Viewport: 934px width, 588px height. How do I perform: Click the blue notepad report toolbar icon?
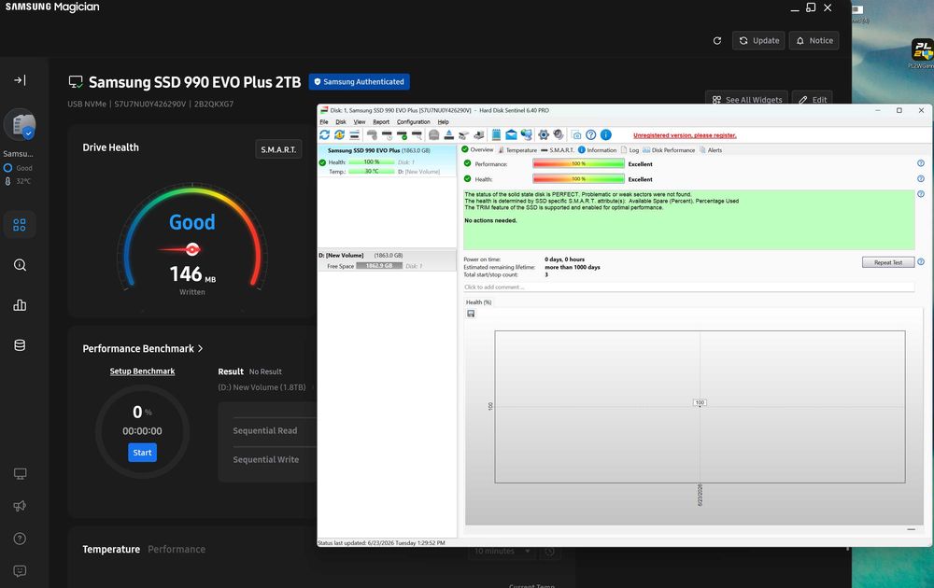(496, 135)
